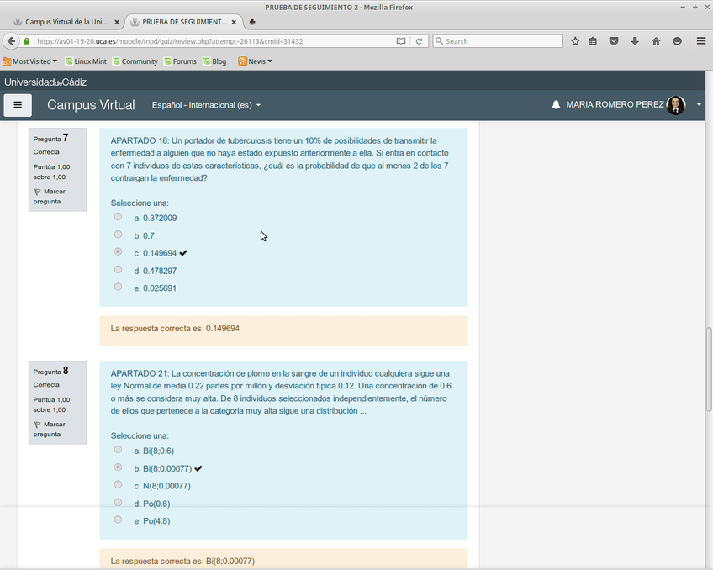Click the search magnifier icon in search box
The height and width of the screenshot is (570, 713).
439,41
